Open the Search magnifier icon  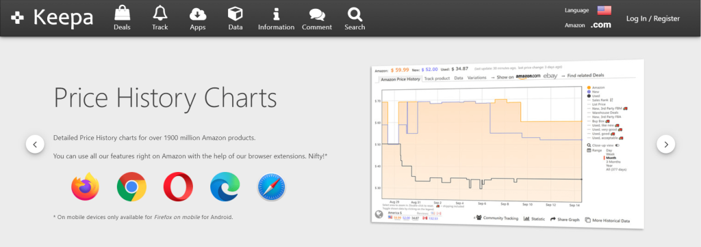(x=355, y=14)
